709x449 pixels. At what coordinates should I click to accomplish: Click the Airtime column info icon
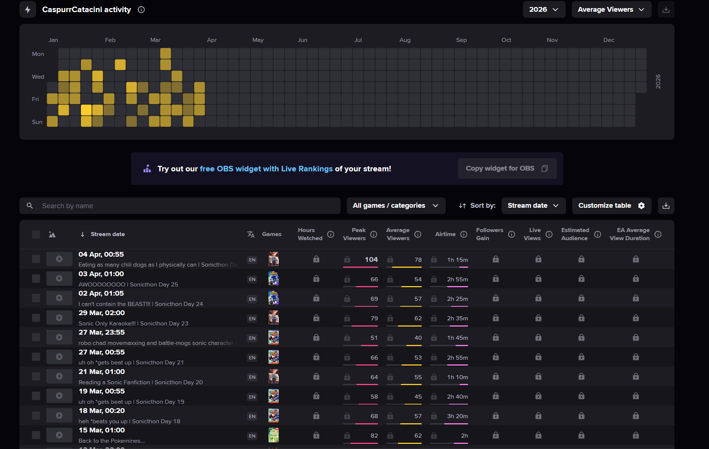[464, 234]
